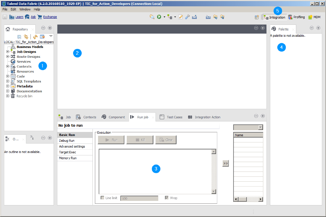Click the folder with blue arrows toolbar icon
The image size is (326, 217).
(x=215, y=17)
